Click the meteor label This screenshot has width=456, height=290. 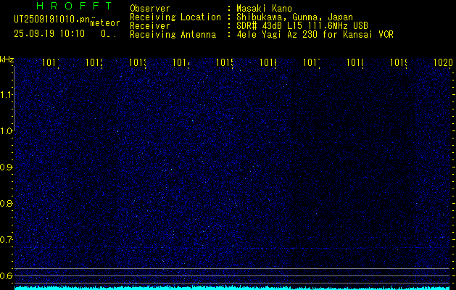104,24
